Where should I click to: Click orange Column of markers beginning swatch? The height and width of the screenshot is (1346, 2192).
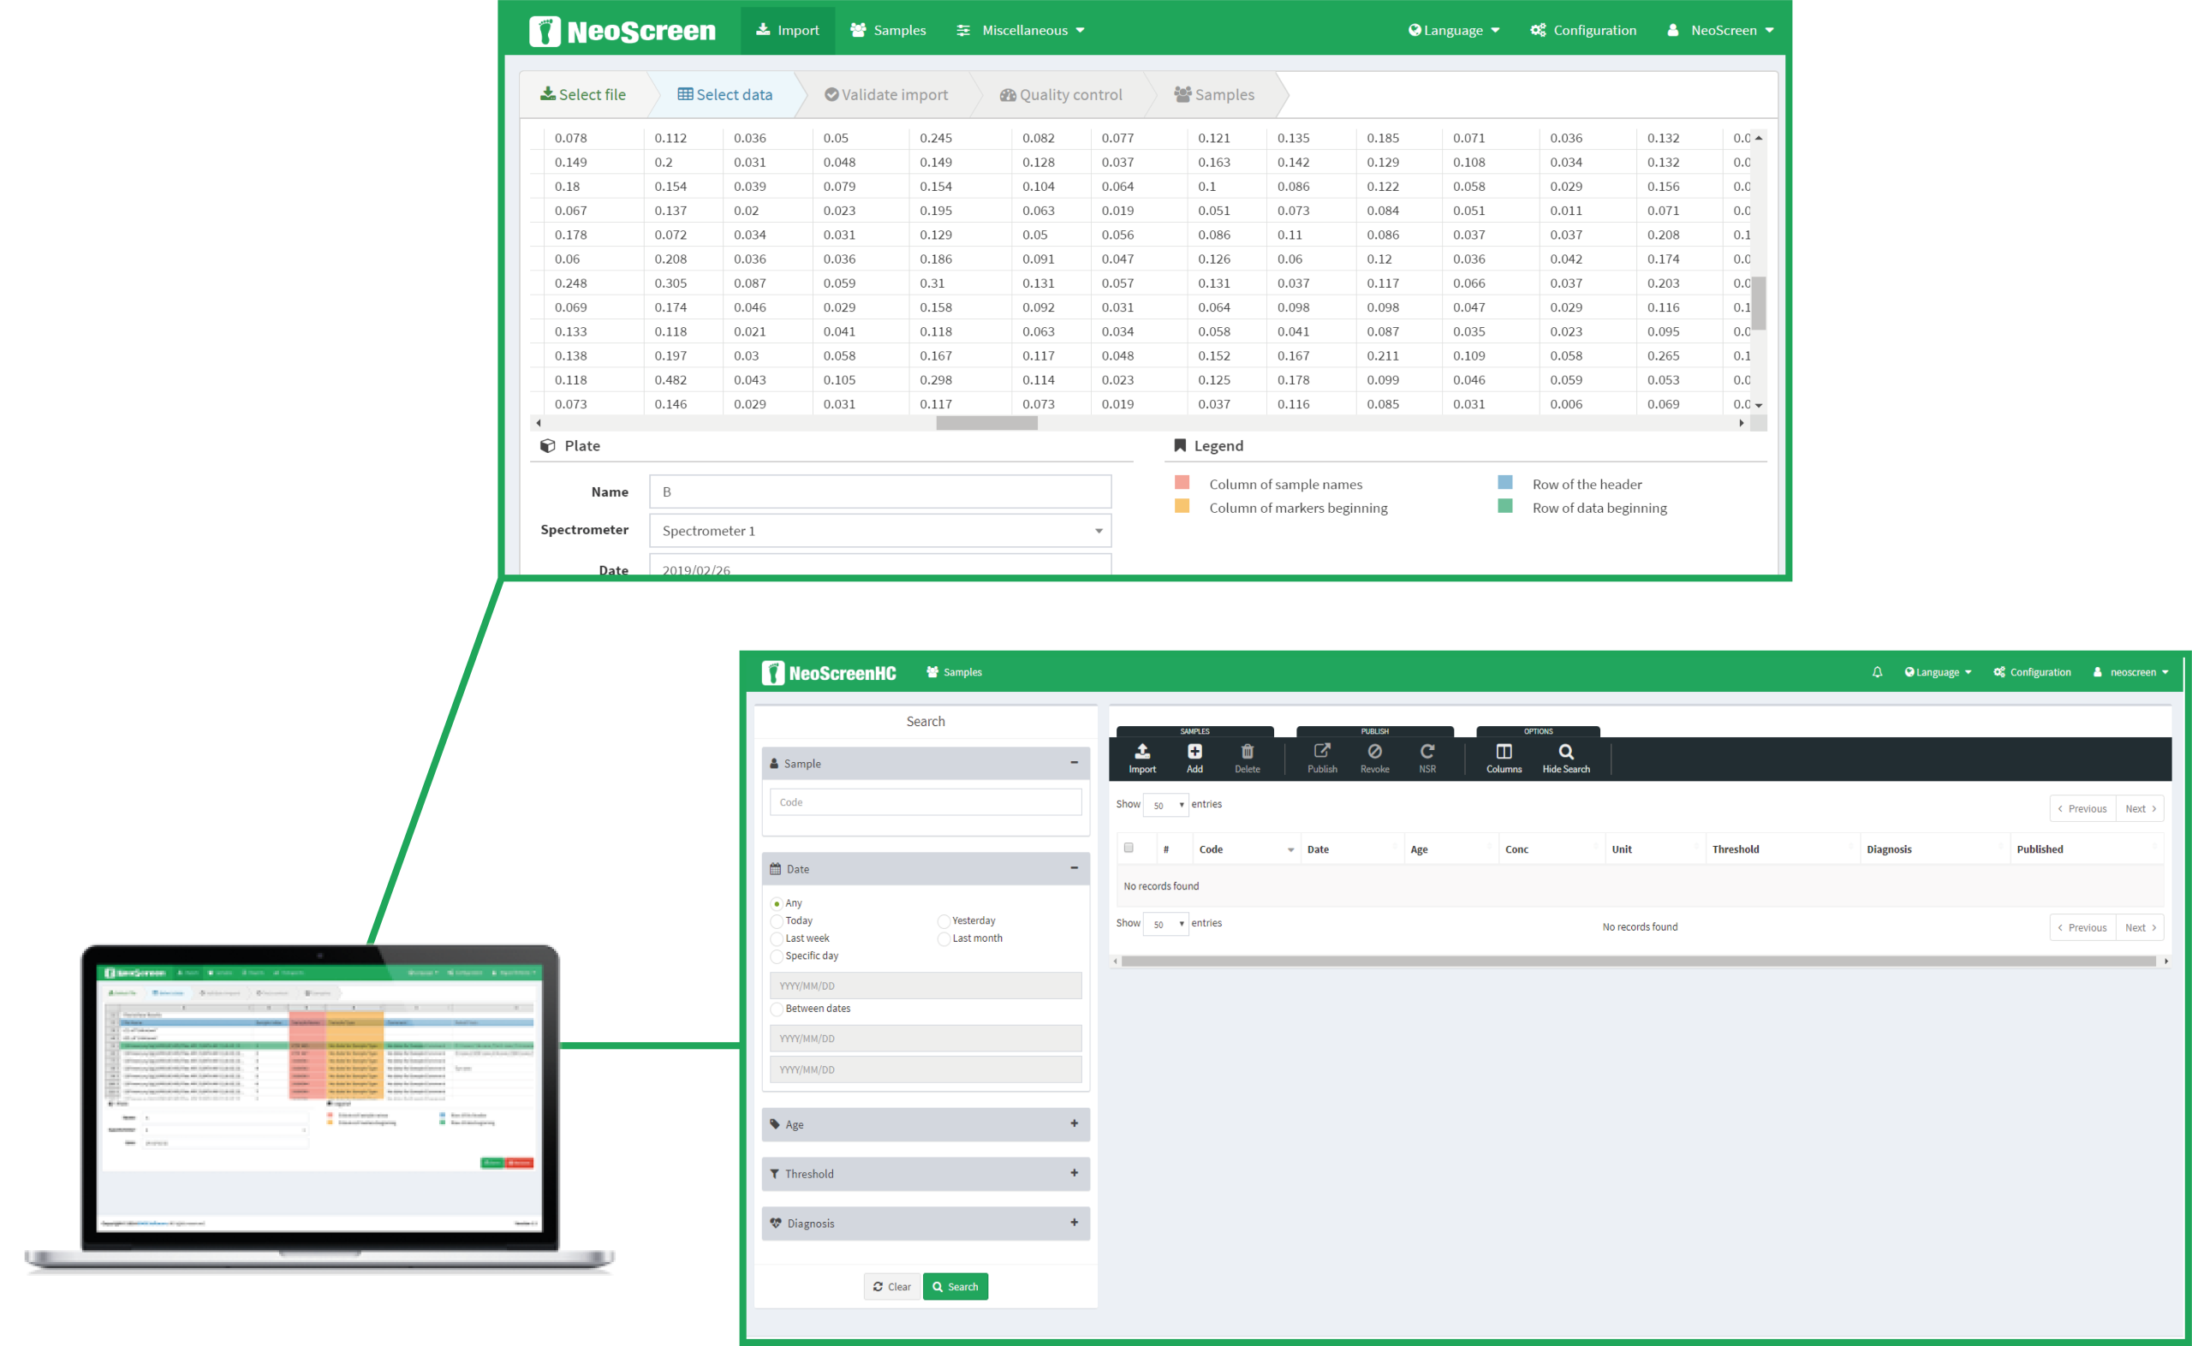1182,506
